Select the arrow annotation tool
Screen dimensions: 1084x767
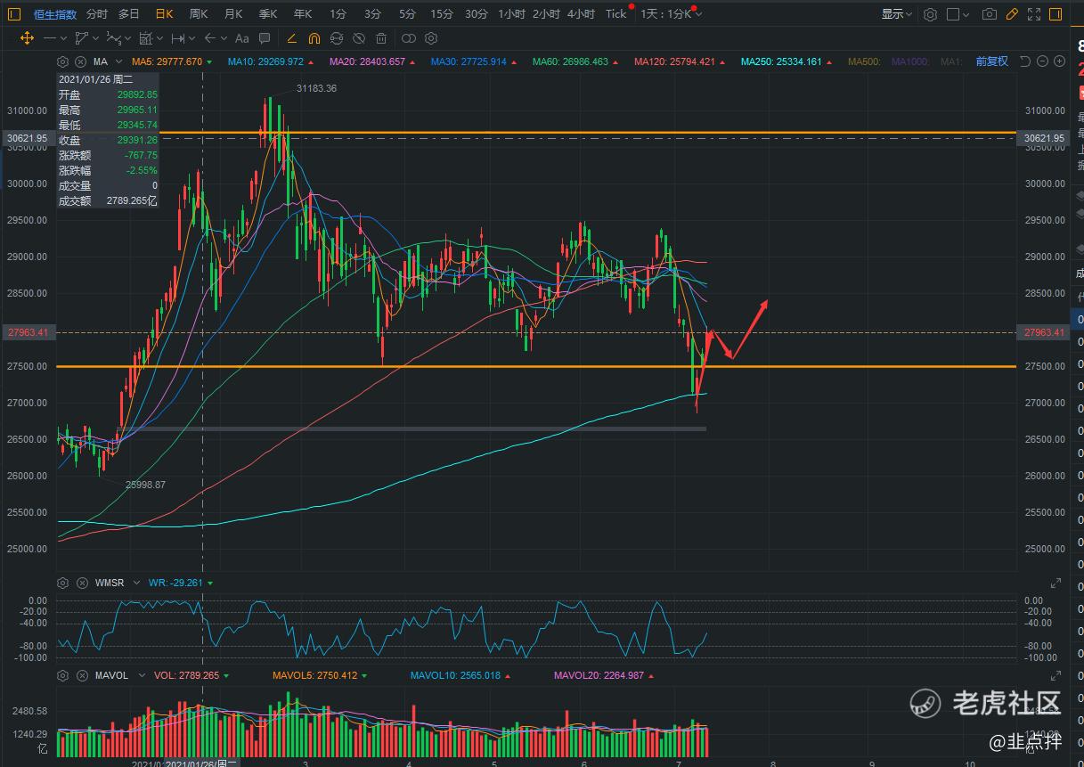pos(209,38)
